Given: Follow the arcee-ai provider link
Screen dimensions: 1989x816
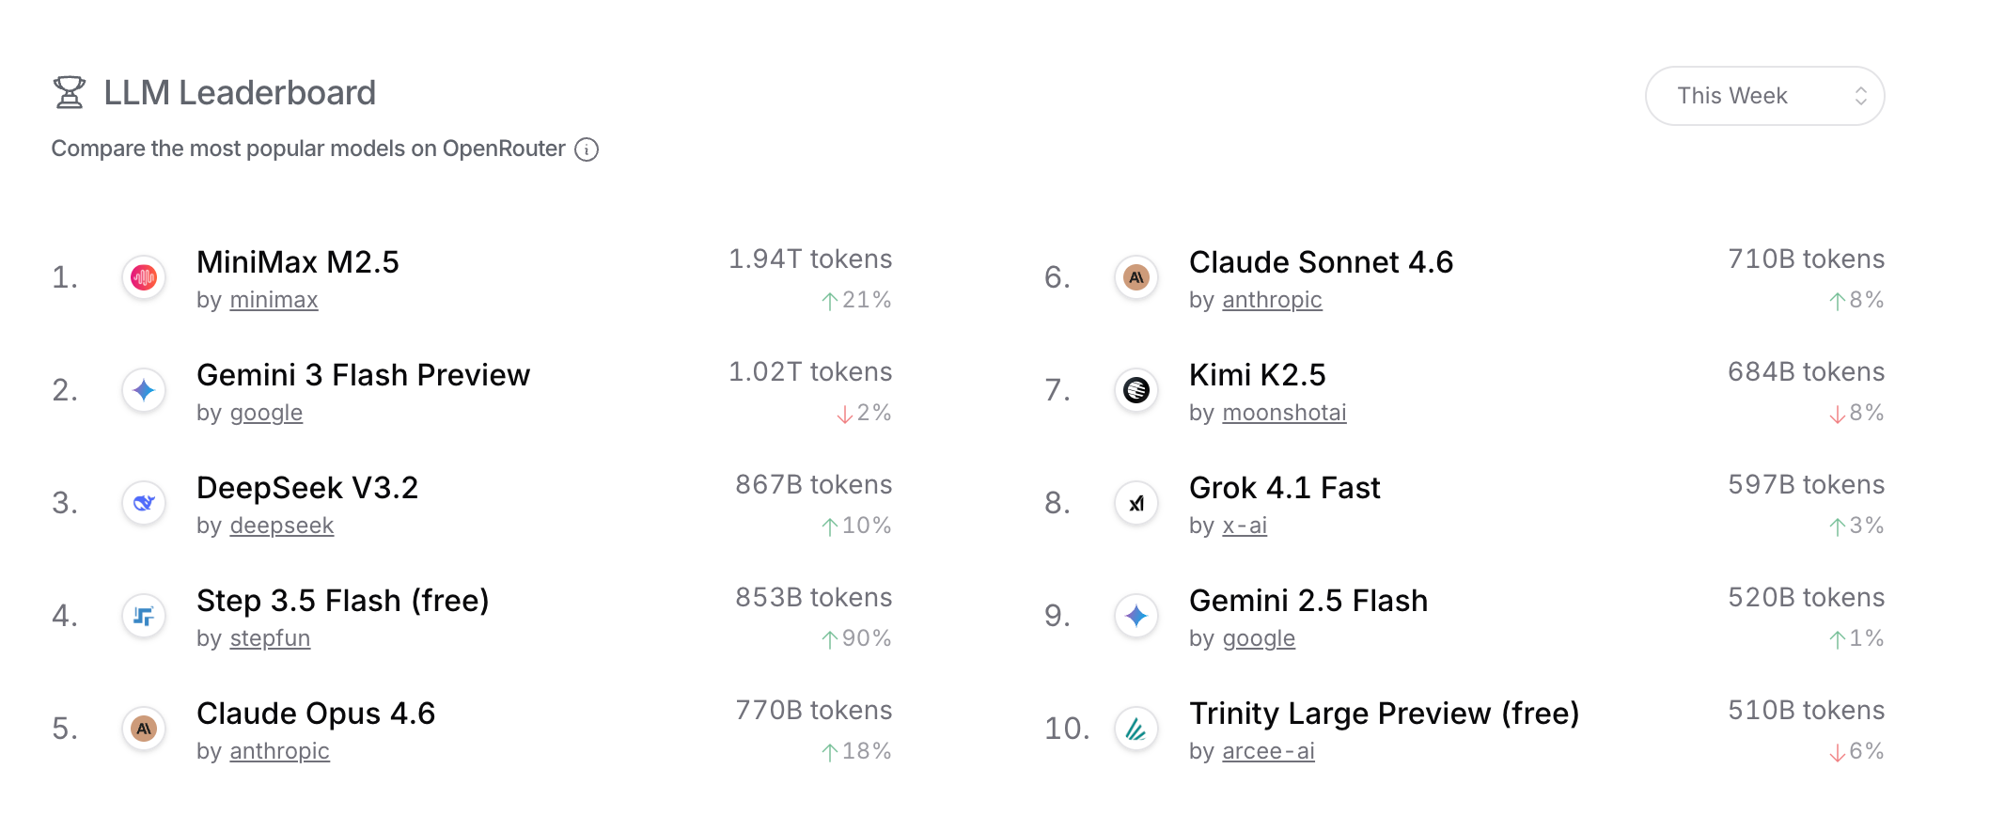Looking at the screenshot, I should (1268, 751).
